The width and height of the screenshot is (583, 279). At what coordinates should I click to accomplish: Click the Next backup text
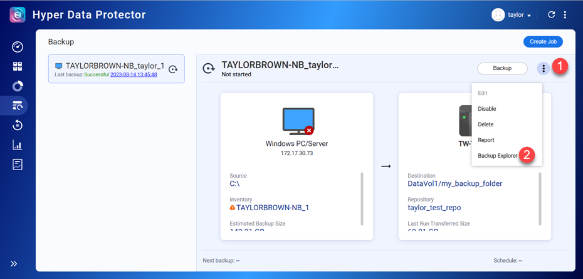221,260
